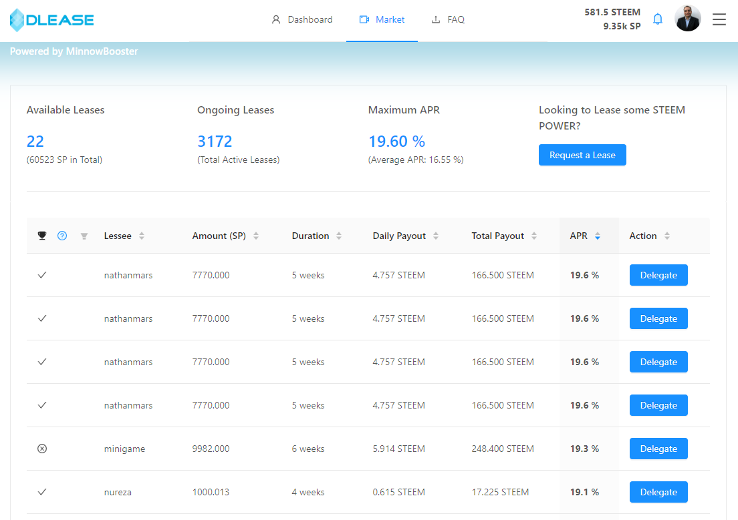Click the X-circle icon in the minigame row
This screenshot has height=520, width=738.
(x=42, y=449)
